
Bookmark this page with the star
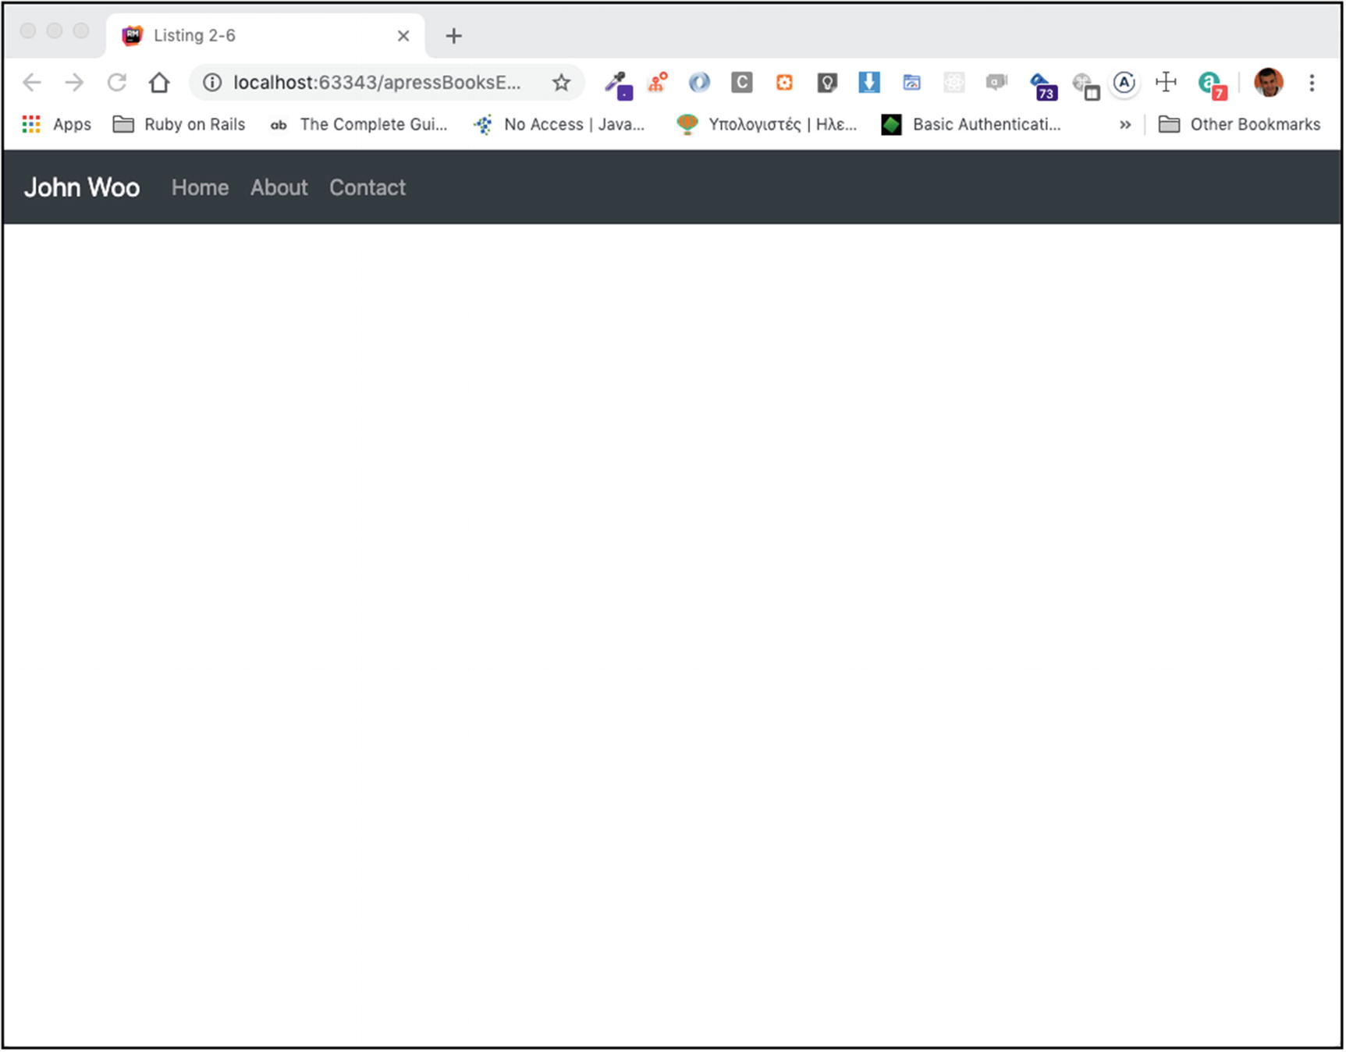(x=561, y=83)
